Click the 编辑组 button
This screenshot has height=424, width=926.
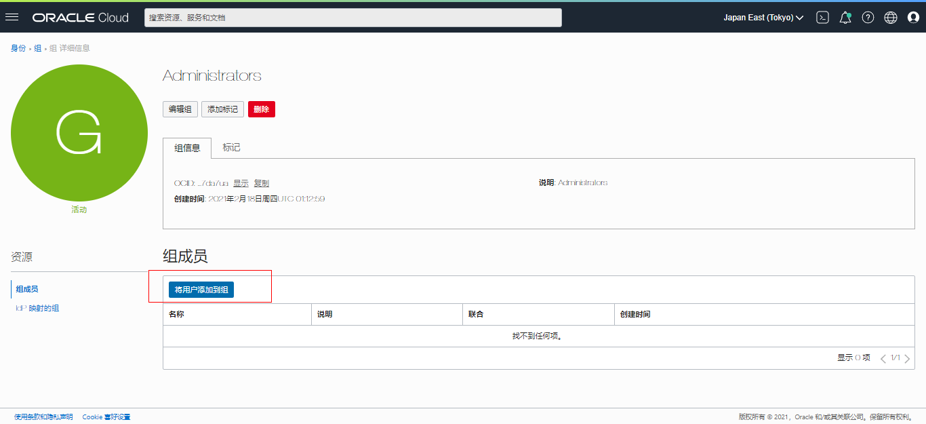[180, 109]
